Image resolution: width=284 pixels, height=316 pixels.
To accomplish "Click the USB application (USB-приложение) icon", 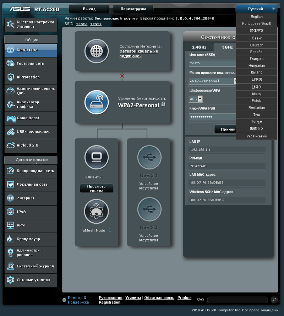I will pyautogui.click(x=11, y=132).
